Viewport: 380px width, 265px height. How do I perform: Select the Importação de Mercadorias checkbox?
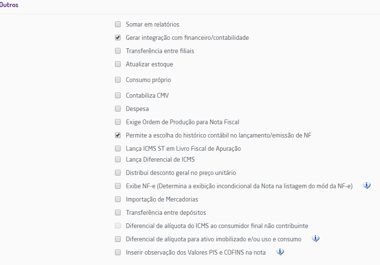(x=118, y=199)
